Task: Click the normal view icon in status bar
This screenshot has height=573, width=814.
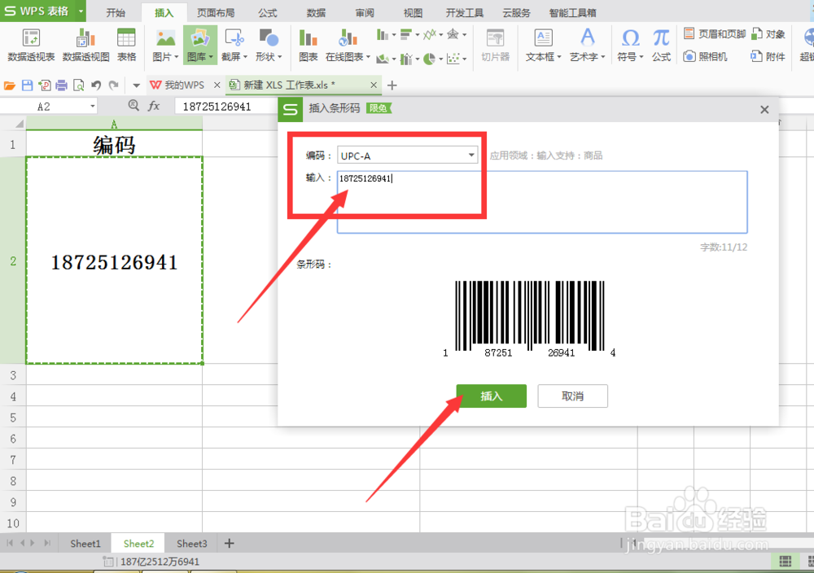Action: click(x=785, y=561)
